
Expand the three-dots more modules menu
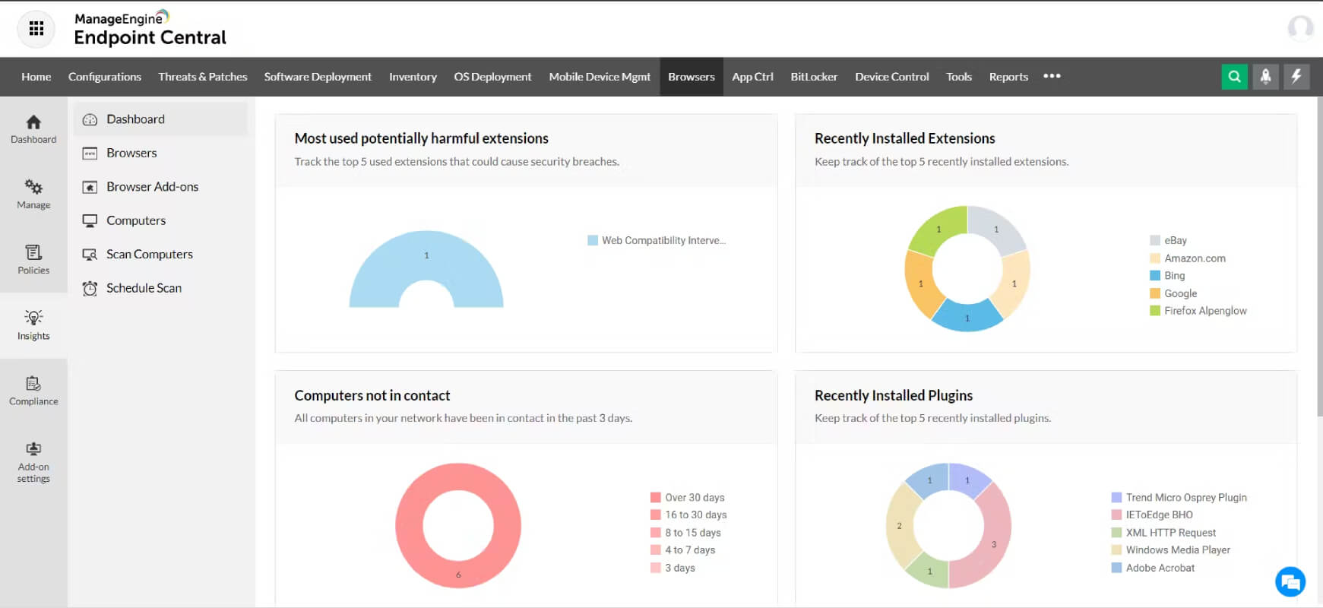pos(1052,76)
